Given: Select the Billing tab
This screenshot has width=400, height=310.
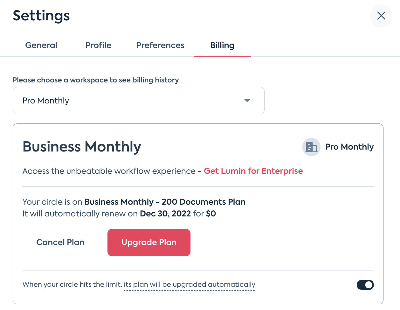Looking at the screenshot, I should [x=222, y=45].
